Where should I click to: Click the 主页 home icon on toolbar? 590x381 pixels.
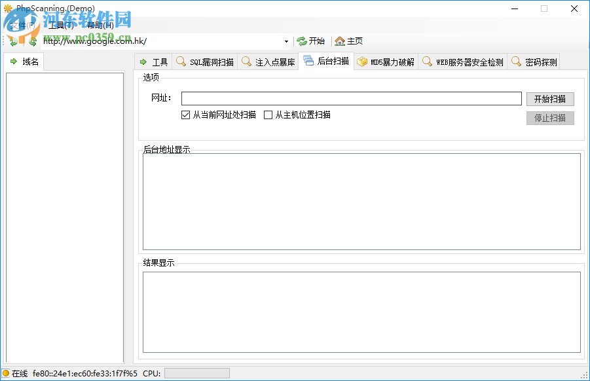point(339,41)
